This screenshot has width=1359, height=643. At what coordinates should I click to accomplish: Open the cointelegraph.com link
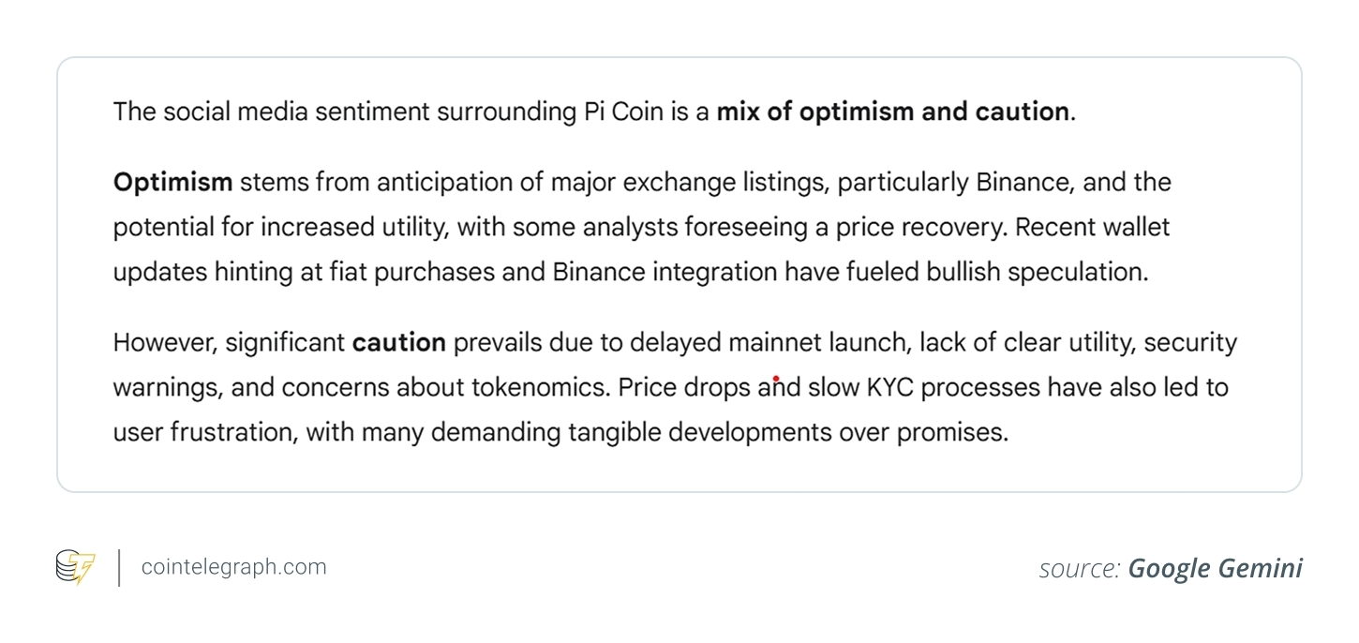[233, 567]
